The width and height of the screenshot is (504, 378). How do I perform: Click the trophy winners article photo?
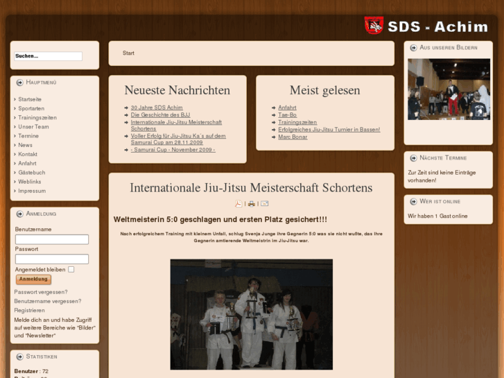(x=252, y=314)
